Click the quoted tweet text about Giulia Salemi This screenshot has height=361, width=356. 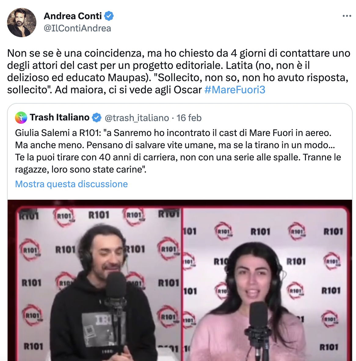coord(177,151)
